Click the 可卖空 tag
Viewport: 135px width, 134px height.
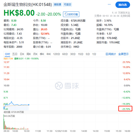(x=67, y=4)
